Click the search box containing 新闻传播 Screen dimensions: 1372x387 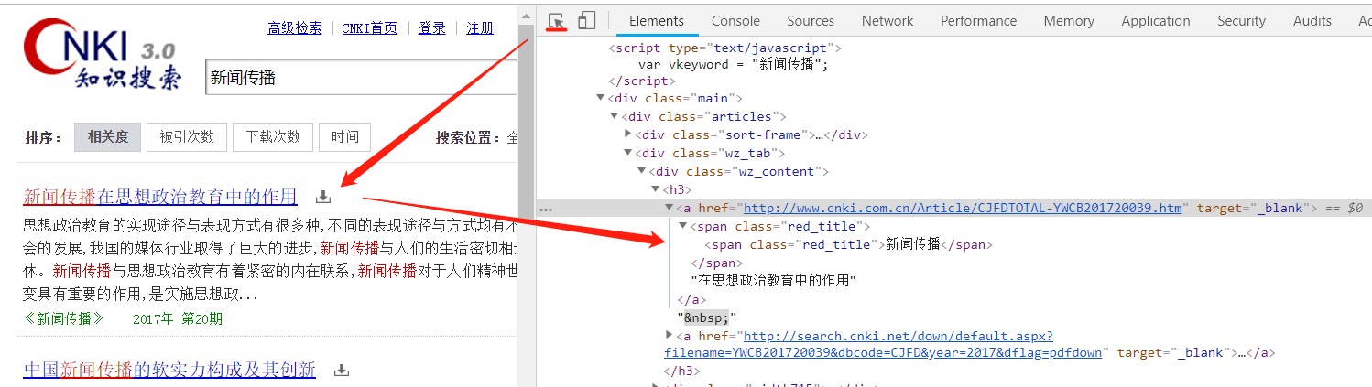tap(361, 78)
